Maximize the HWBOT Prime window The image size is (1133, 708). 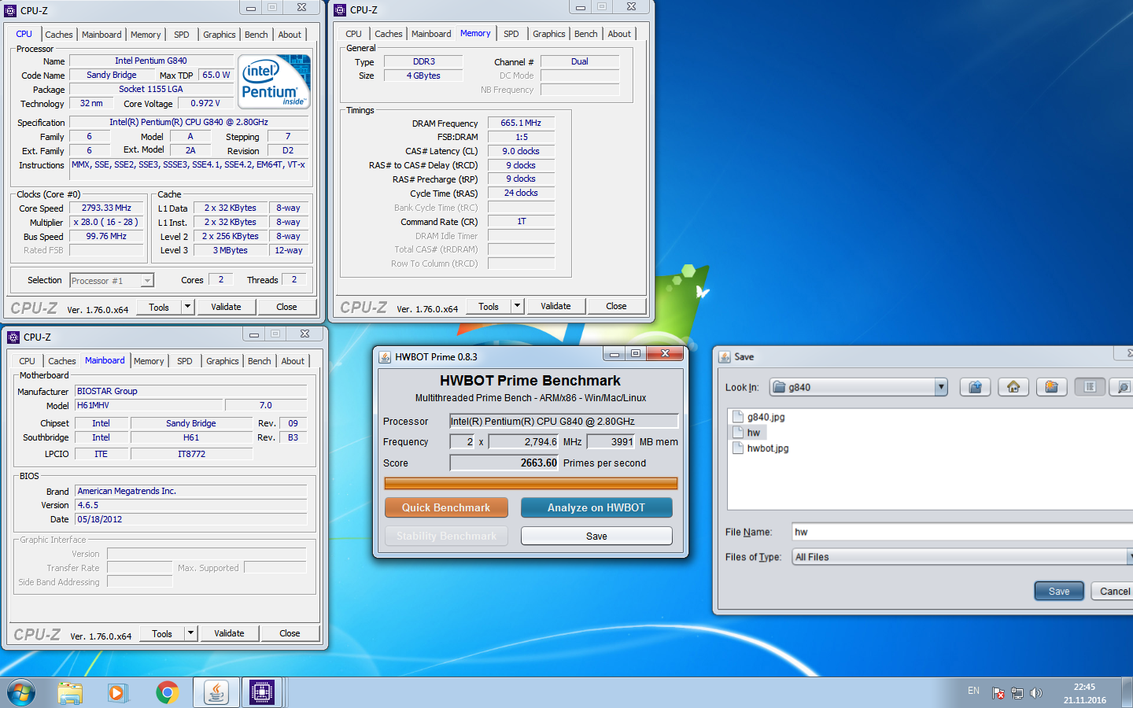[x=636, y=354]
